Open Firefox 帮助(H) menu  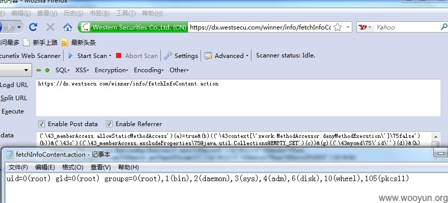click(x=152, y=13)
